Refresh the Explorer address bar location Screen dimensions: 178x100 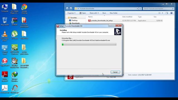click(x=140, y=9)
